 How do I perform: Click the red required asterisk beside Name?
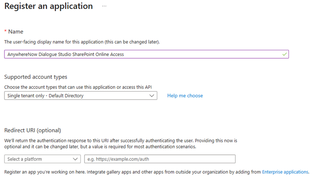point(5,32)
